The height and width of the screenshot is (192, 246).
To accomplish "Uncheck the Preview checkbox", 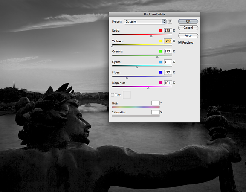I will click(x=180, y=43).
